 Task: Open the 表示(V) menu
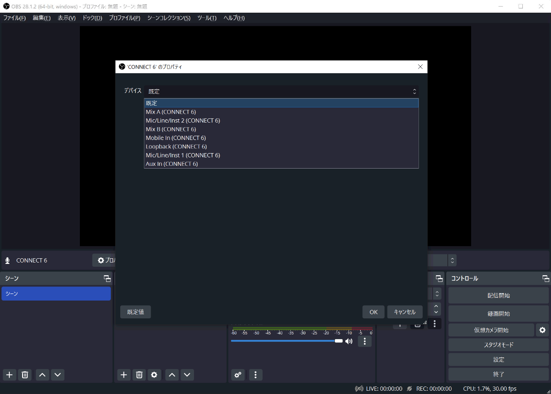67,18
